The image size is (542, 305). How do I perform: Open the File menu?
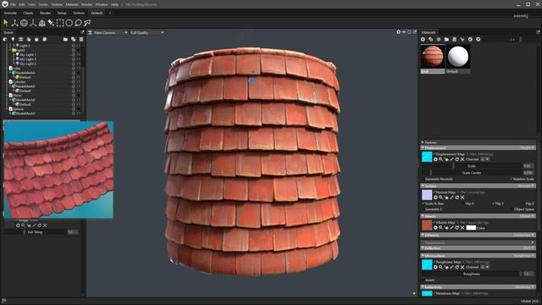(x=13, y=4)
